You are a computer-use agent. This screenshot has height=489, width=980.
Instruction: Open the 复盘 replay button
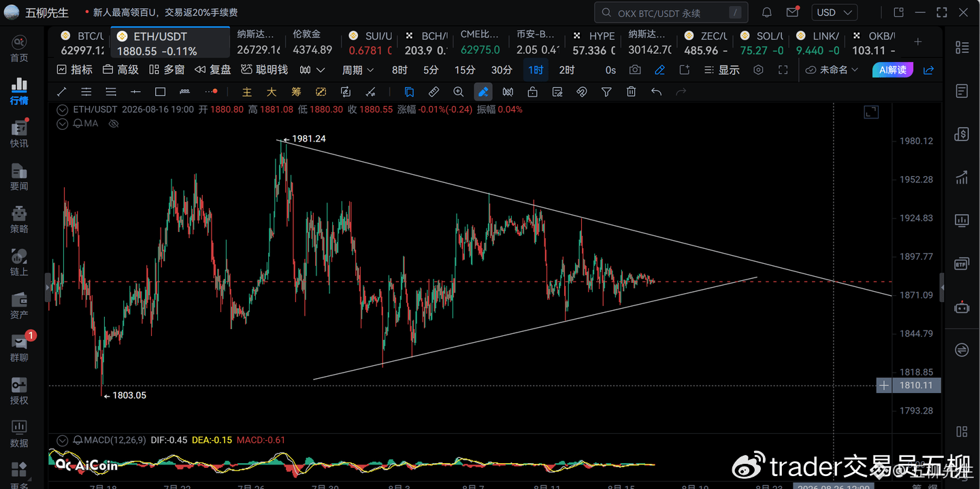(x=213, y=70)
